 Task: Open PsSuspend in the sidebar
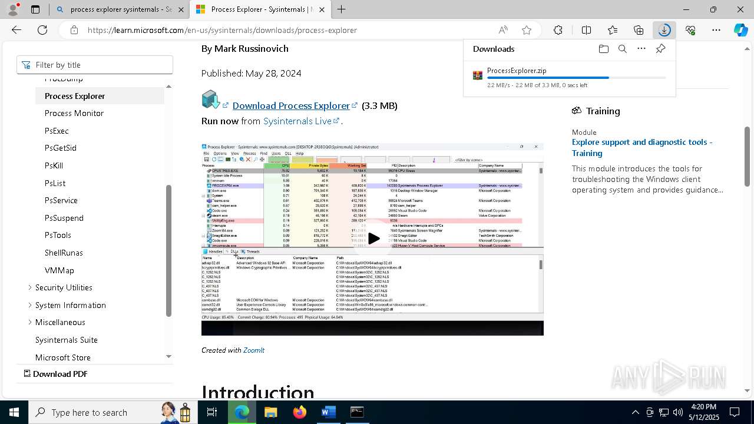(64, 218)
